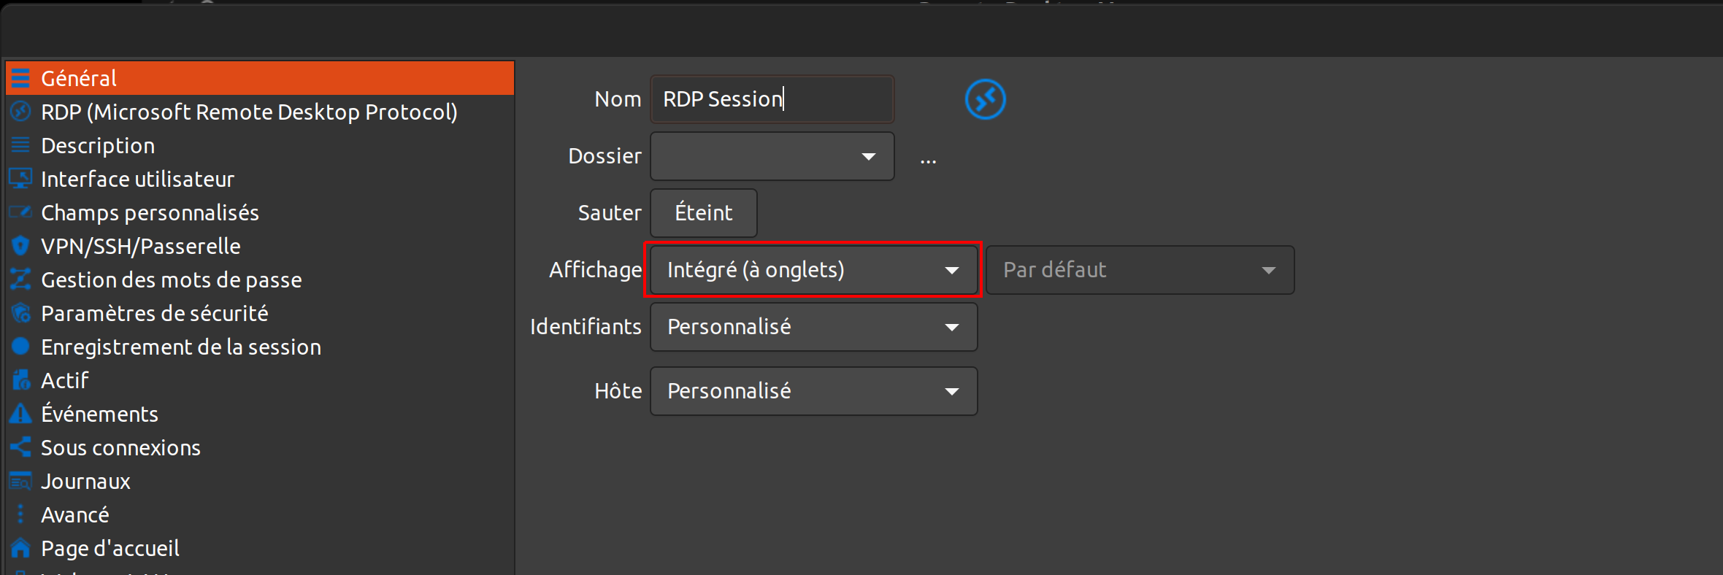Open the Description section
This screenshot has height=575, width=1723.
tap(98, 145)
